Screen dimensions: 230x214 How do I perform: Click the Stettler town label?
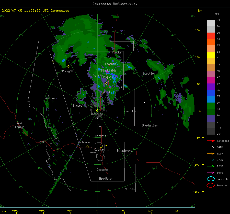coord(149,74)
